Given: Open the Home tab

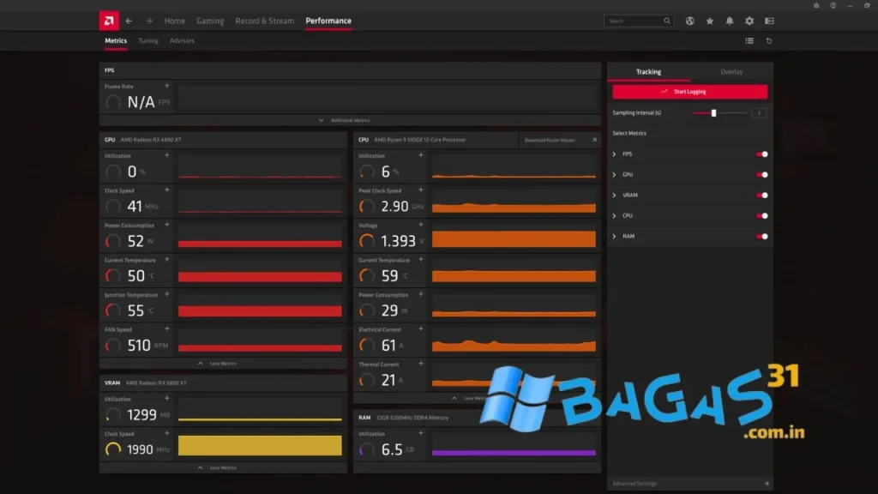Looking at the screenshot, I should click(x=175, y=21).
